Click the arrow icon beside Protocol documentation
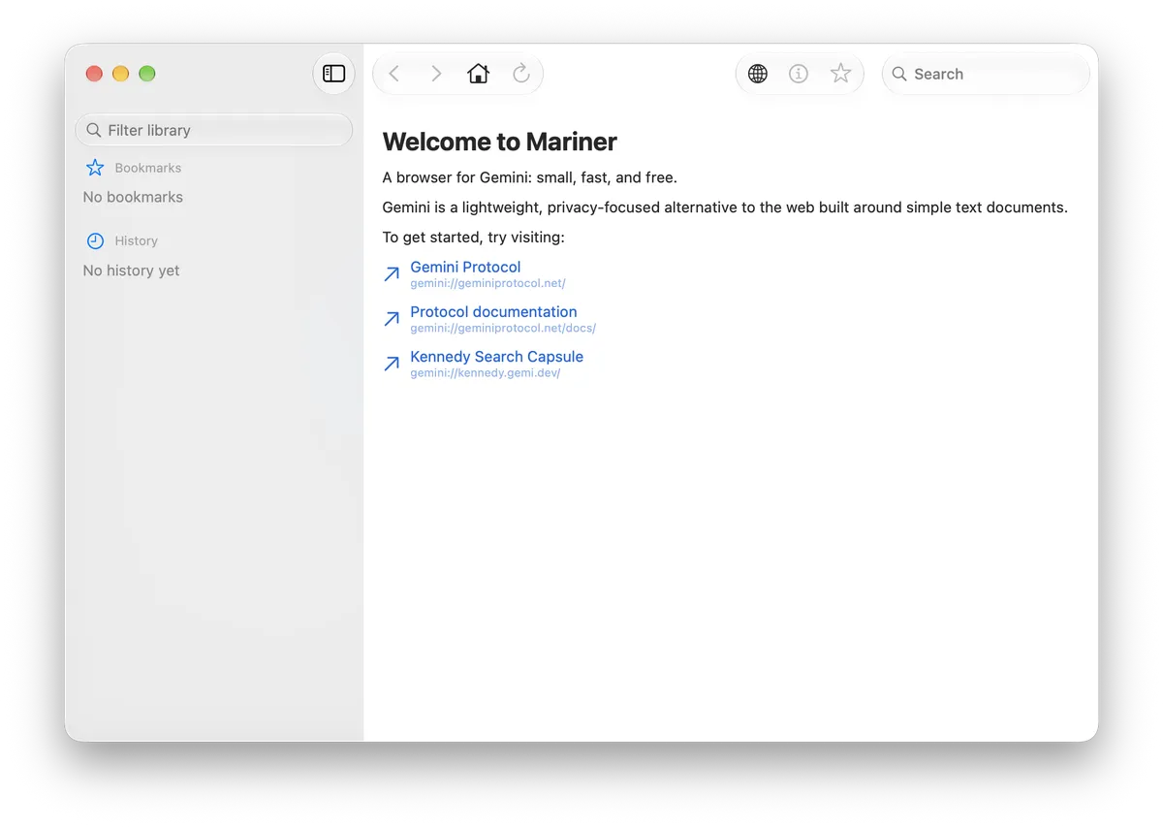 pyautogui.click(x=392, y=319)
